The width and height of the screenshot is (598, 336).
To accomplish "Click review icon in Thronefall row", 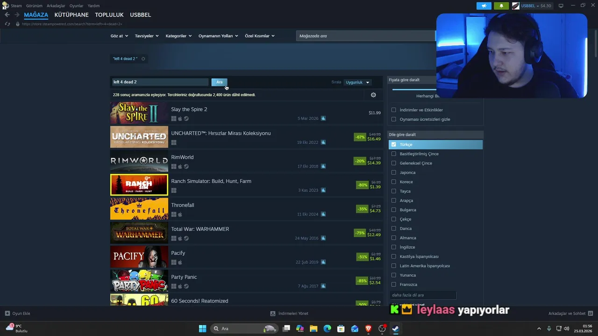I will (323, 214).
